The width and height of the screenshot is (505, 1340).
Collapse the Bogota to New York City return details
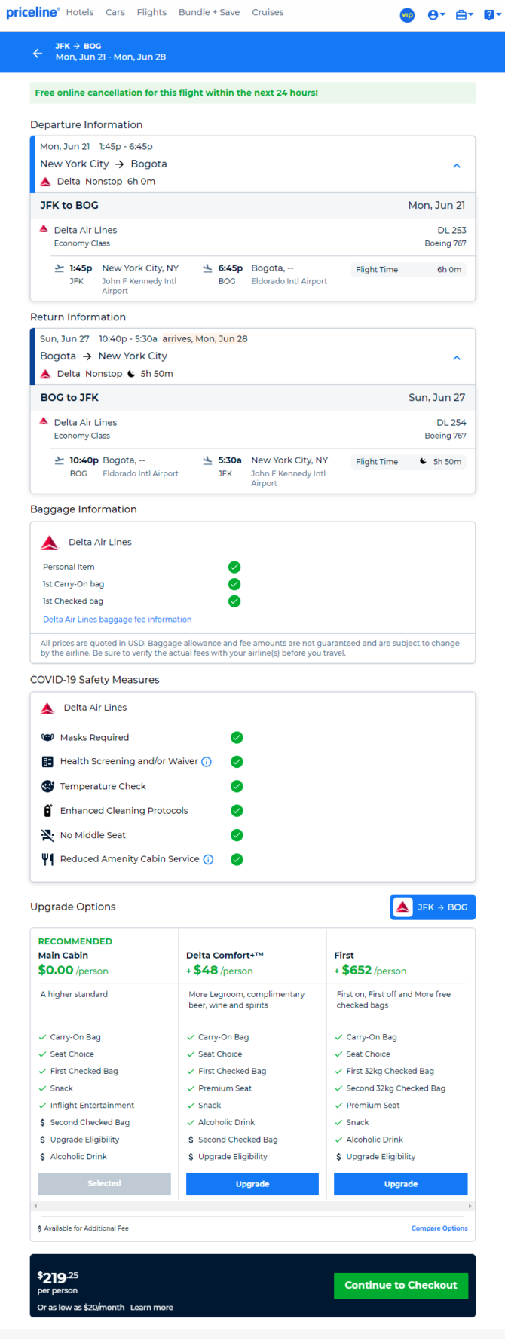coord(456,358)
